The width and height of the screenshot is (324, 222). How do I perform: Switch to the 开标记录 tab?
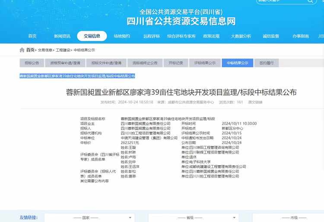176,63
